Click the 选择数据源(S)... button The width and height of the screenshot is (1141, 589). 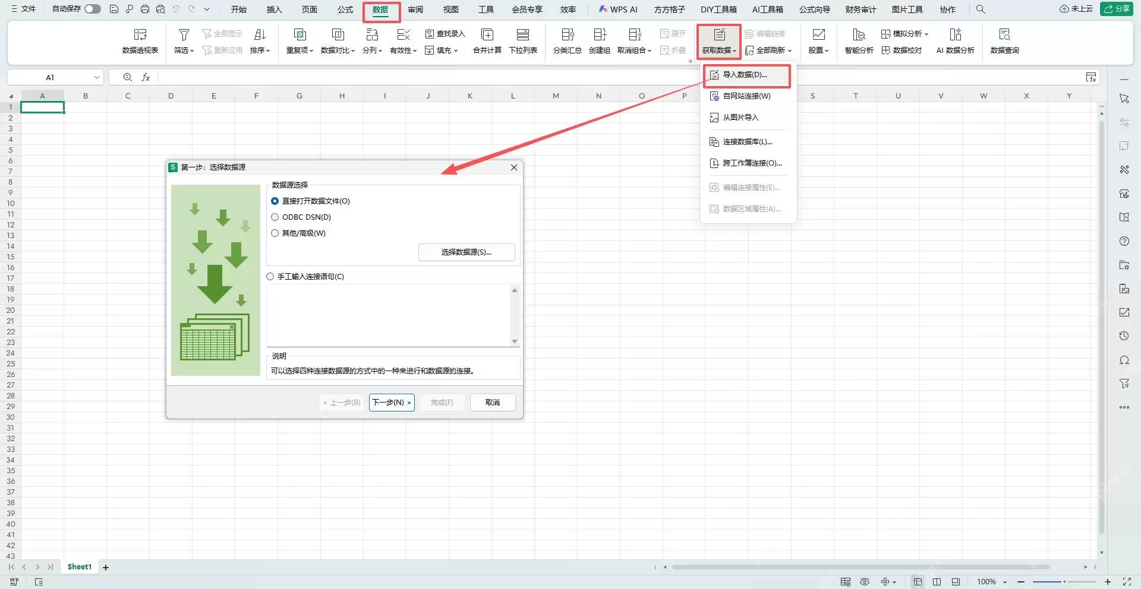(467, 252)
